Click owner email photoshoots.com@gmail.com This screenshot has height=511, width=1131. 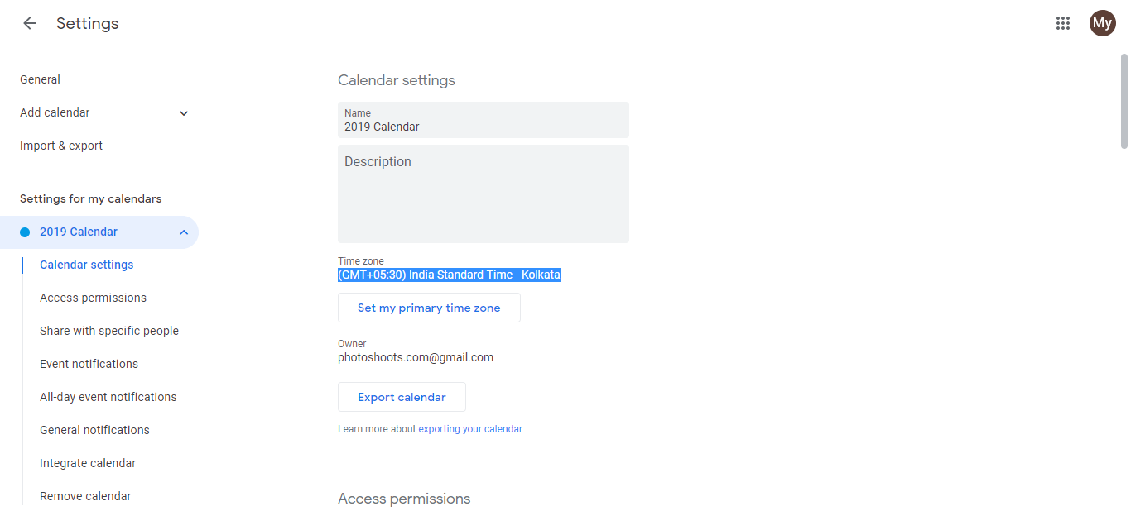point(416,358)
